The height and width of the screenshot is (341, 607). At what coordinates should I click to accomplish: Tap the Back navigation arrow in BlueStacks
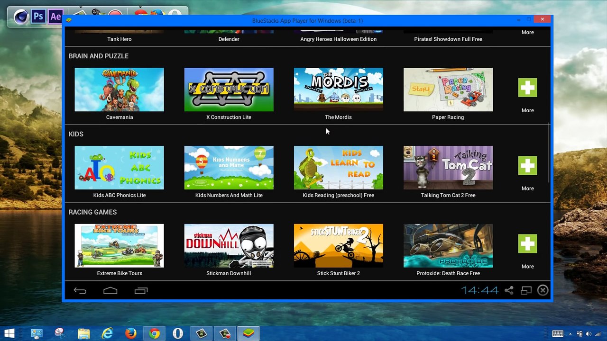tap(80, 291)
